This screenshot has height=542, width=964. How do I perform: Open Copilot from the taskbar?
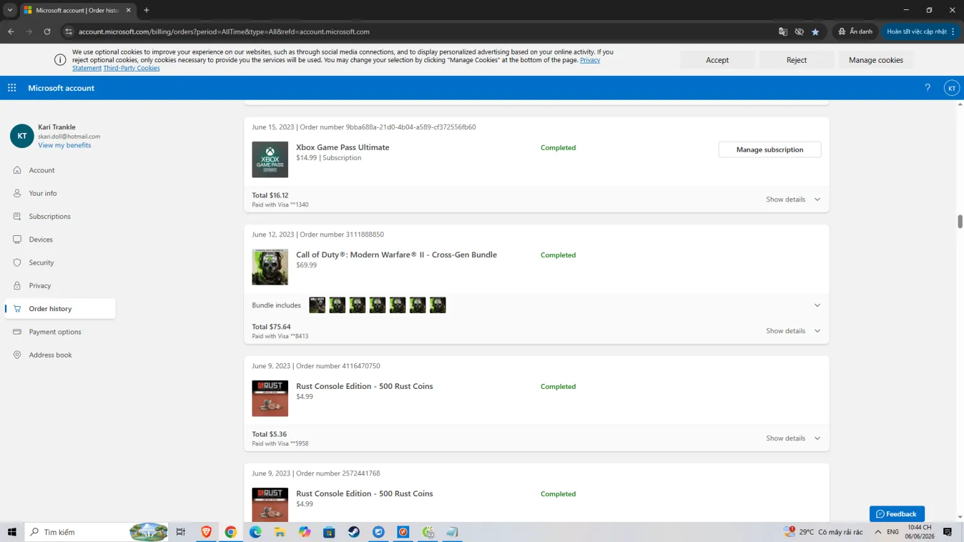pos(304,532)
